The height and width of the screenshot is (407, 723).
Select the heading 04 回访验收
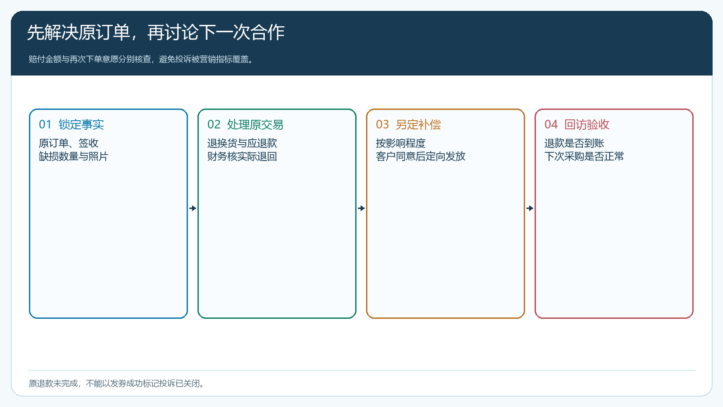tap(577, 124)
